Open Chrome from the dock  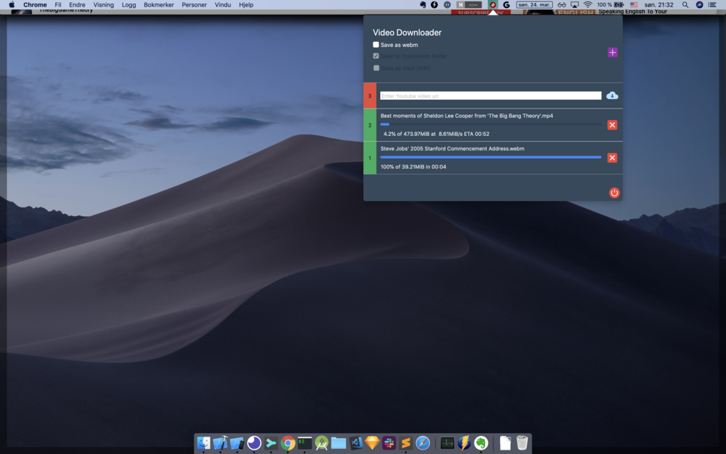pos(288,443)
